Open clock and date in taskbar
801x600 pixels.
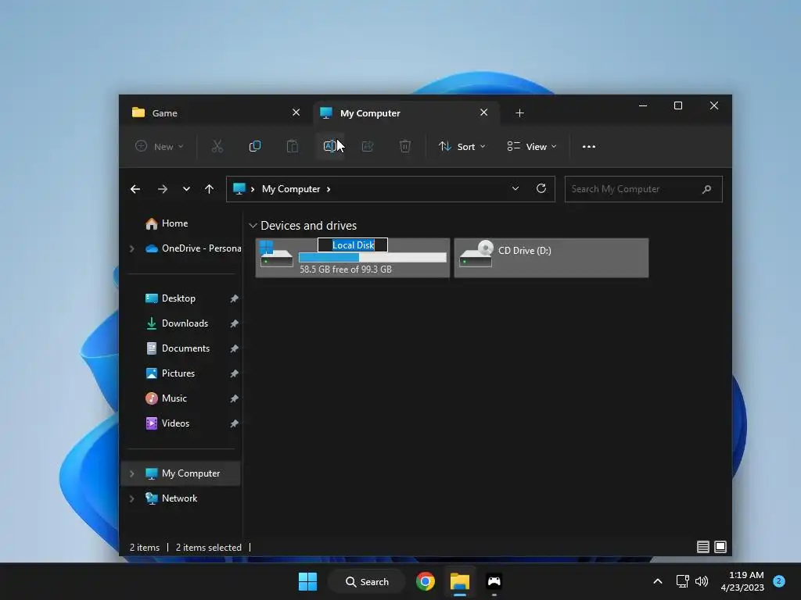tap(742, 581)
